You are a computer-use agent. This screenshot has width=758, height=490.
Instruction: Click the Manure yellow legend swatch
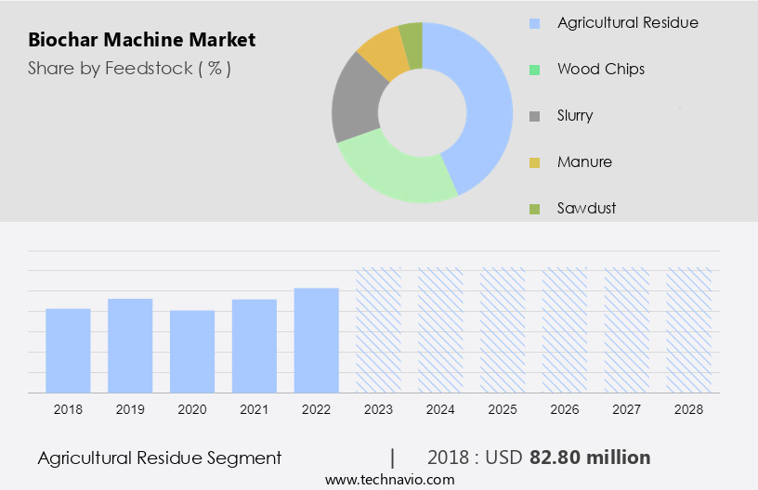coord(534,162)
